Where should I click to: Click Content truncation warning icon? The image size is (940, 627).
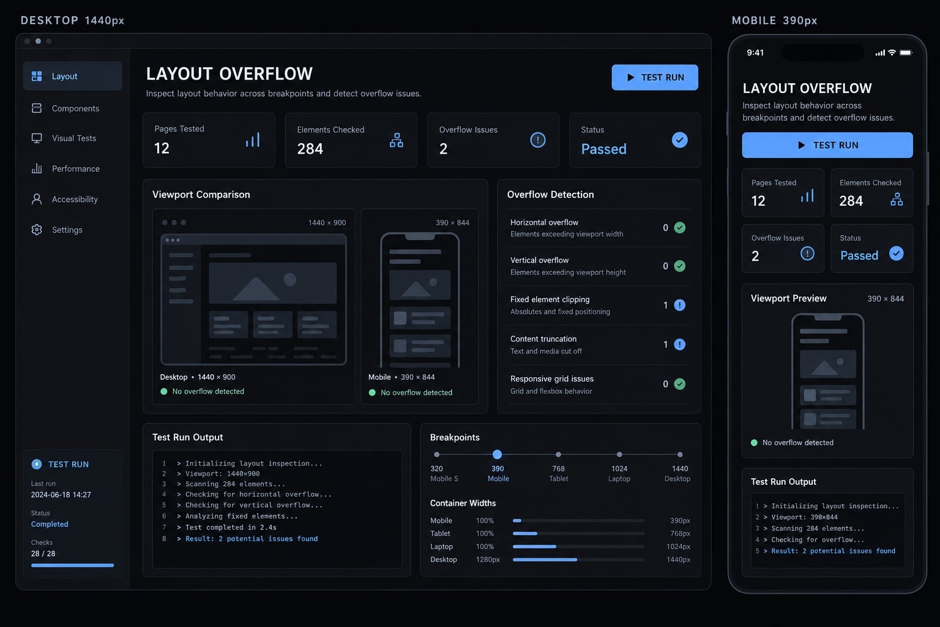pos(680,345)
